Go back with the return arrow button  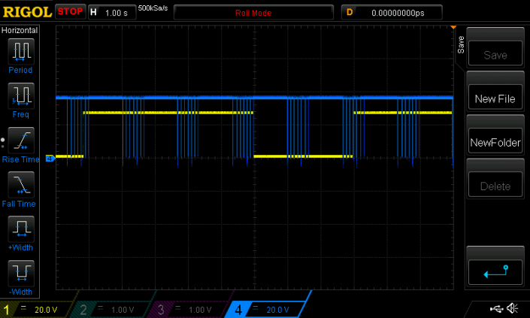tap(495, 272)
